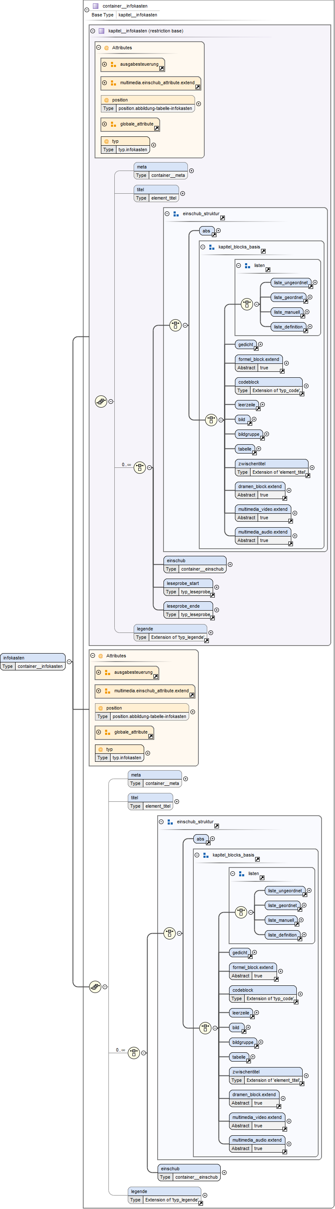Click the 0..∞ choice compositor in restriction base
The image size is (335, 1209).
point(140,467)
